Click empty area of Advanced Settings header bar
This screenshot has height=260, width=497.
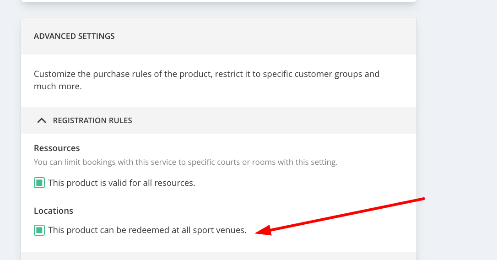(275, 36)
